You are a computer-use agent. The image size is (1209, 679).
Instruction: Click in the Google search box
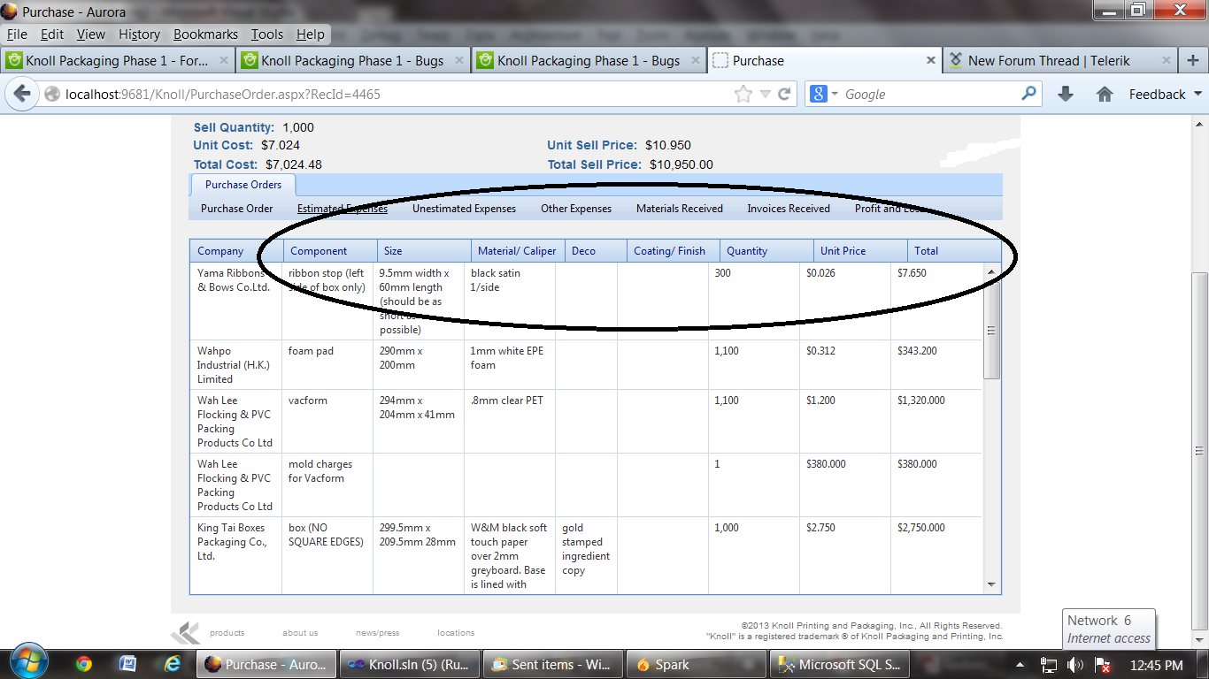(x=929, y=94)
